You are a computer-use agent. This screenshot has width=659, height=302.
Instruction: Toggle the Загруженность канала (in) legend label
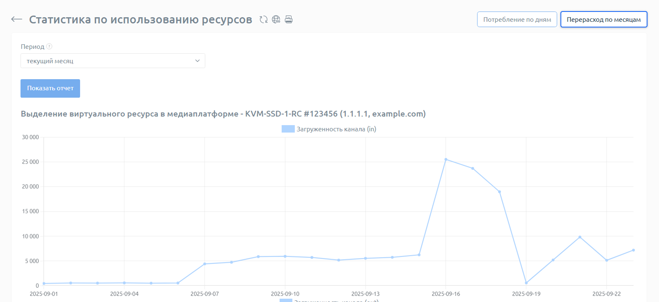336,129
